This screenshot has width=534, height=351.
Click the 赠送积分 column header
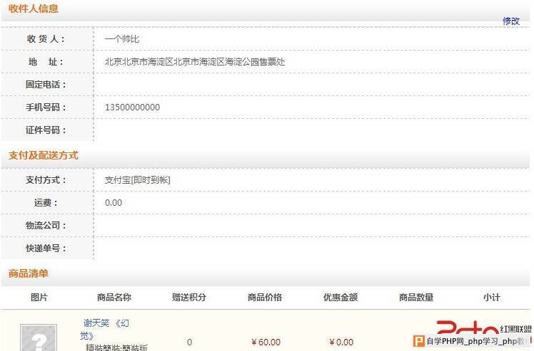tap(189, 298)
